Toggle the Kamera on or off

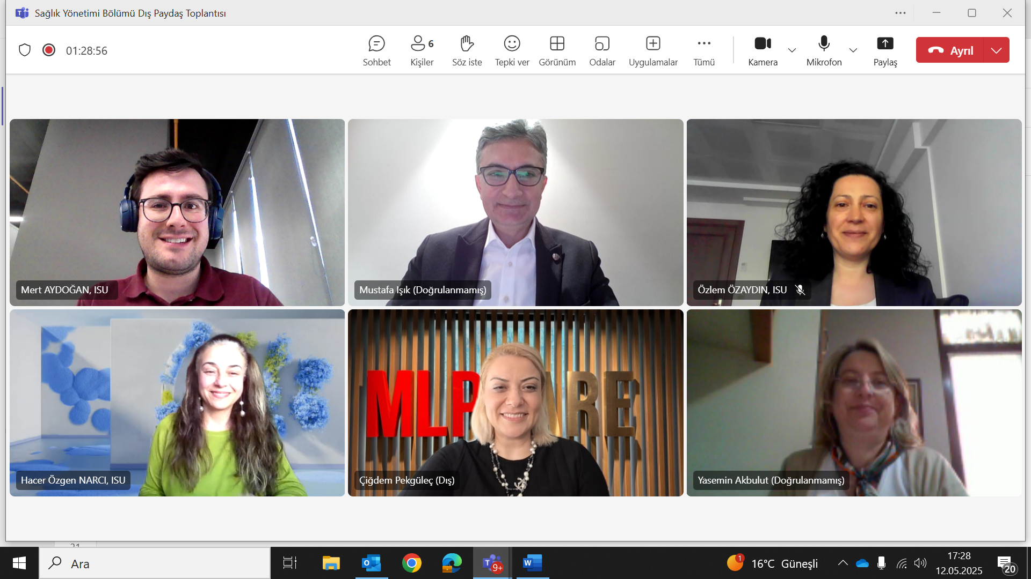[763, 50]
